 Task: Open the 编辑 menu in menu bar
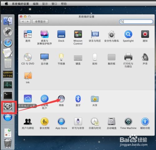[36, 4]
